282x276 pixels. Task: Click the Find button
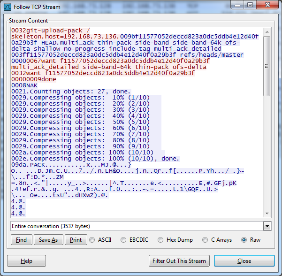tap(21, 240)
